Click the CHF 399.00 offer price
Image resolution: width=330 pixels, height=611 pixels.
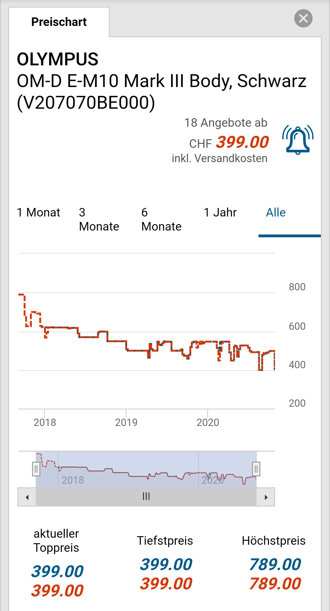click(x=242, y=142)
